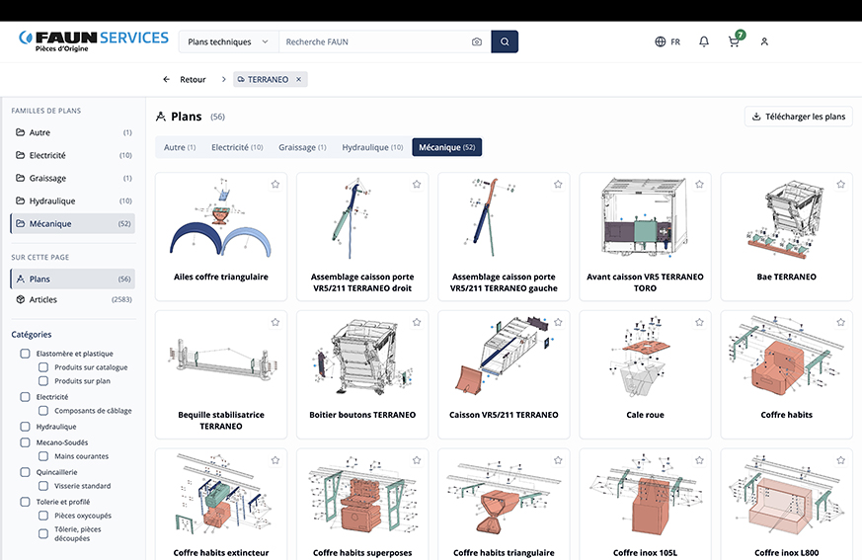This screenshot has height=560, width=862.
Task: Open the FR language selector
Action: coord(667,42)
